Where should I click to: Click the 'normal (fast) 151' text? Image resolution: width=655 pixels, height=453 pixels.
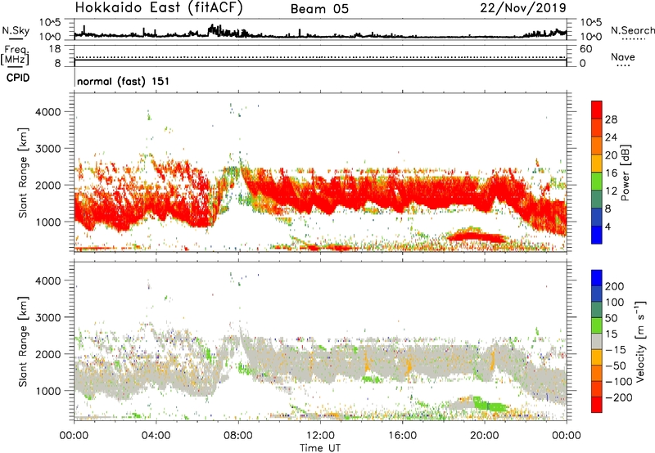[124, 81]
